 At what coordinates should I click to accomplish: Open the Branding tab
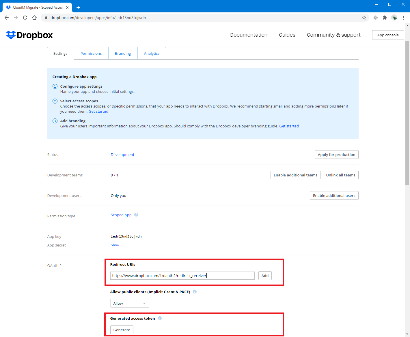[123, 53]
